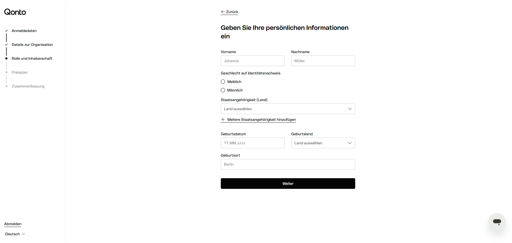
Task: Go to the Anmeldedaten step
Action: [24, 31]
